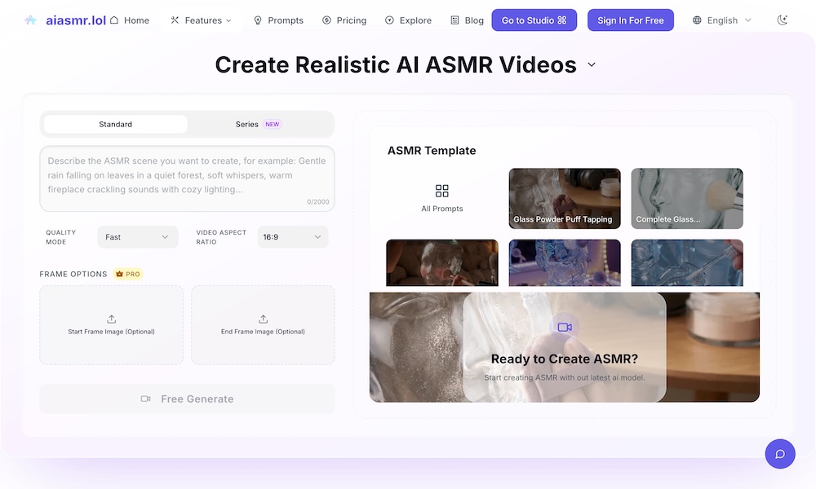Expand the English language selector
This screenshot has height=489, width=816.
pyautogui.click(x=721, y=20)
